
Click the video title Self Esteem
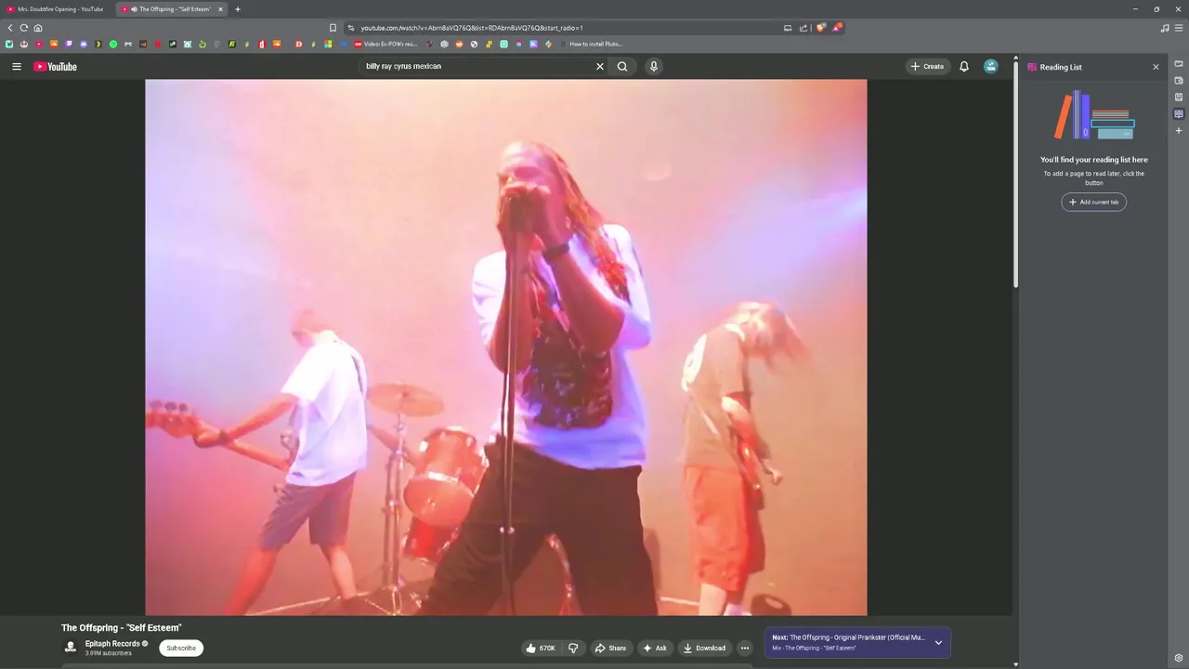(122, 628)
